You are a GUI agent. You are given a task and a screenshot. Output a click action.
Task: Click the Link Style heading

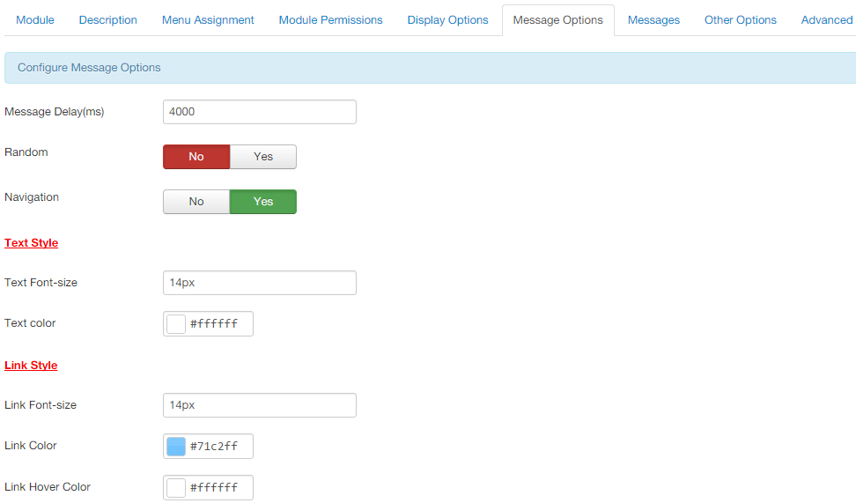pyautogui.click(x=31, y=366)
